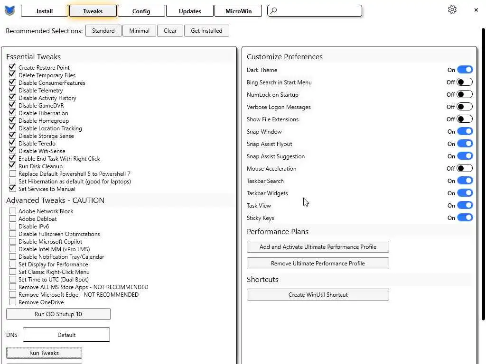This screenshot has height=364, width=486.
Task: Uncheck Disable GameDVR
Action: point(13,105)
